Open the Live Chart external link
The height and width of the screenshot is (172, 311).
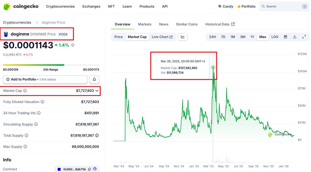click(162, 37)
